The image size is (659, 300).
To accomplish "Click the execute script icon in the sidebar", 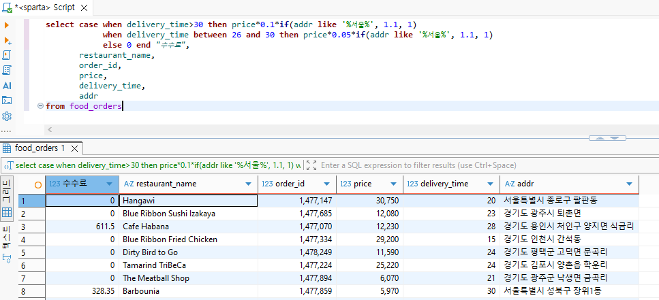I will click(7, 55).
